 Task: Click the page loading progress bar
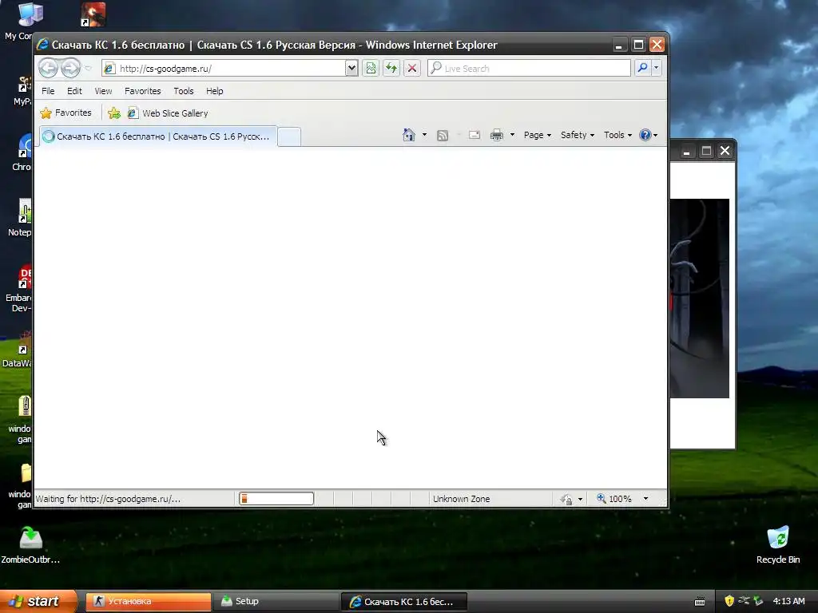276,499
